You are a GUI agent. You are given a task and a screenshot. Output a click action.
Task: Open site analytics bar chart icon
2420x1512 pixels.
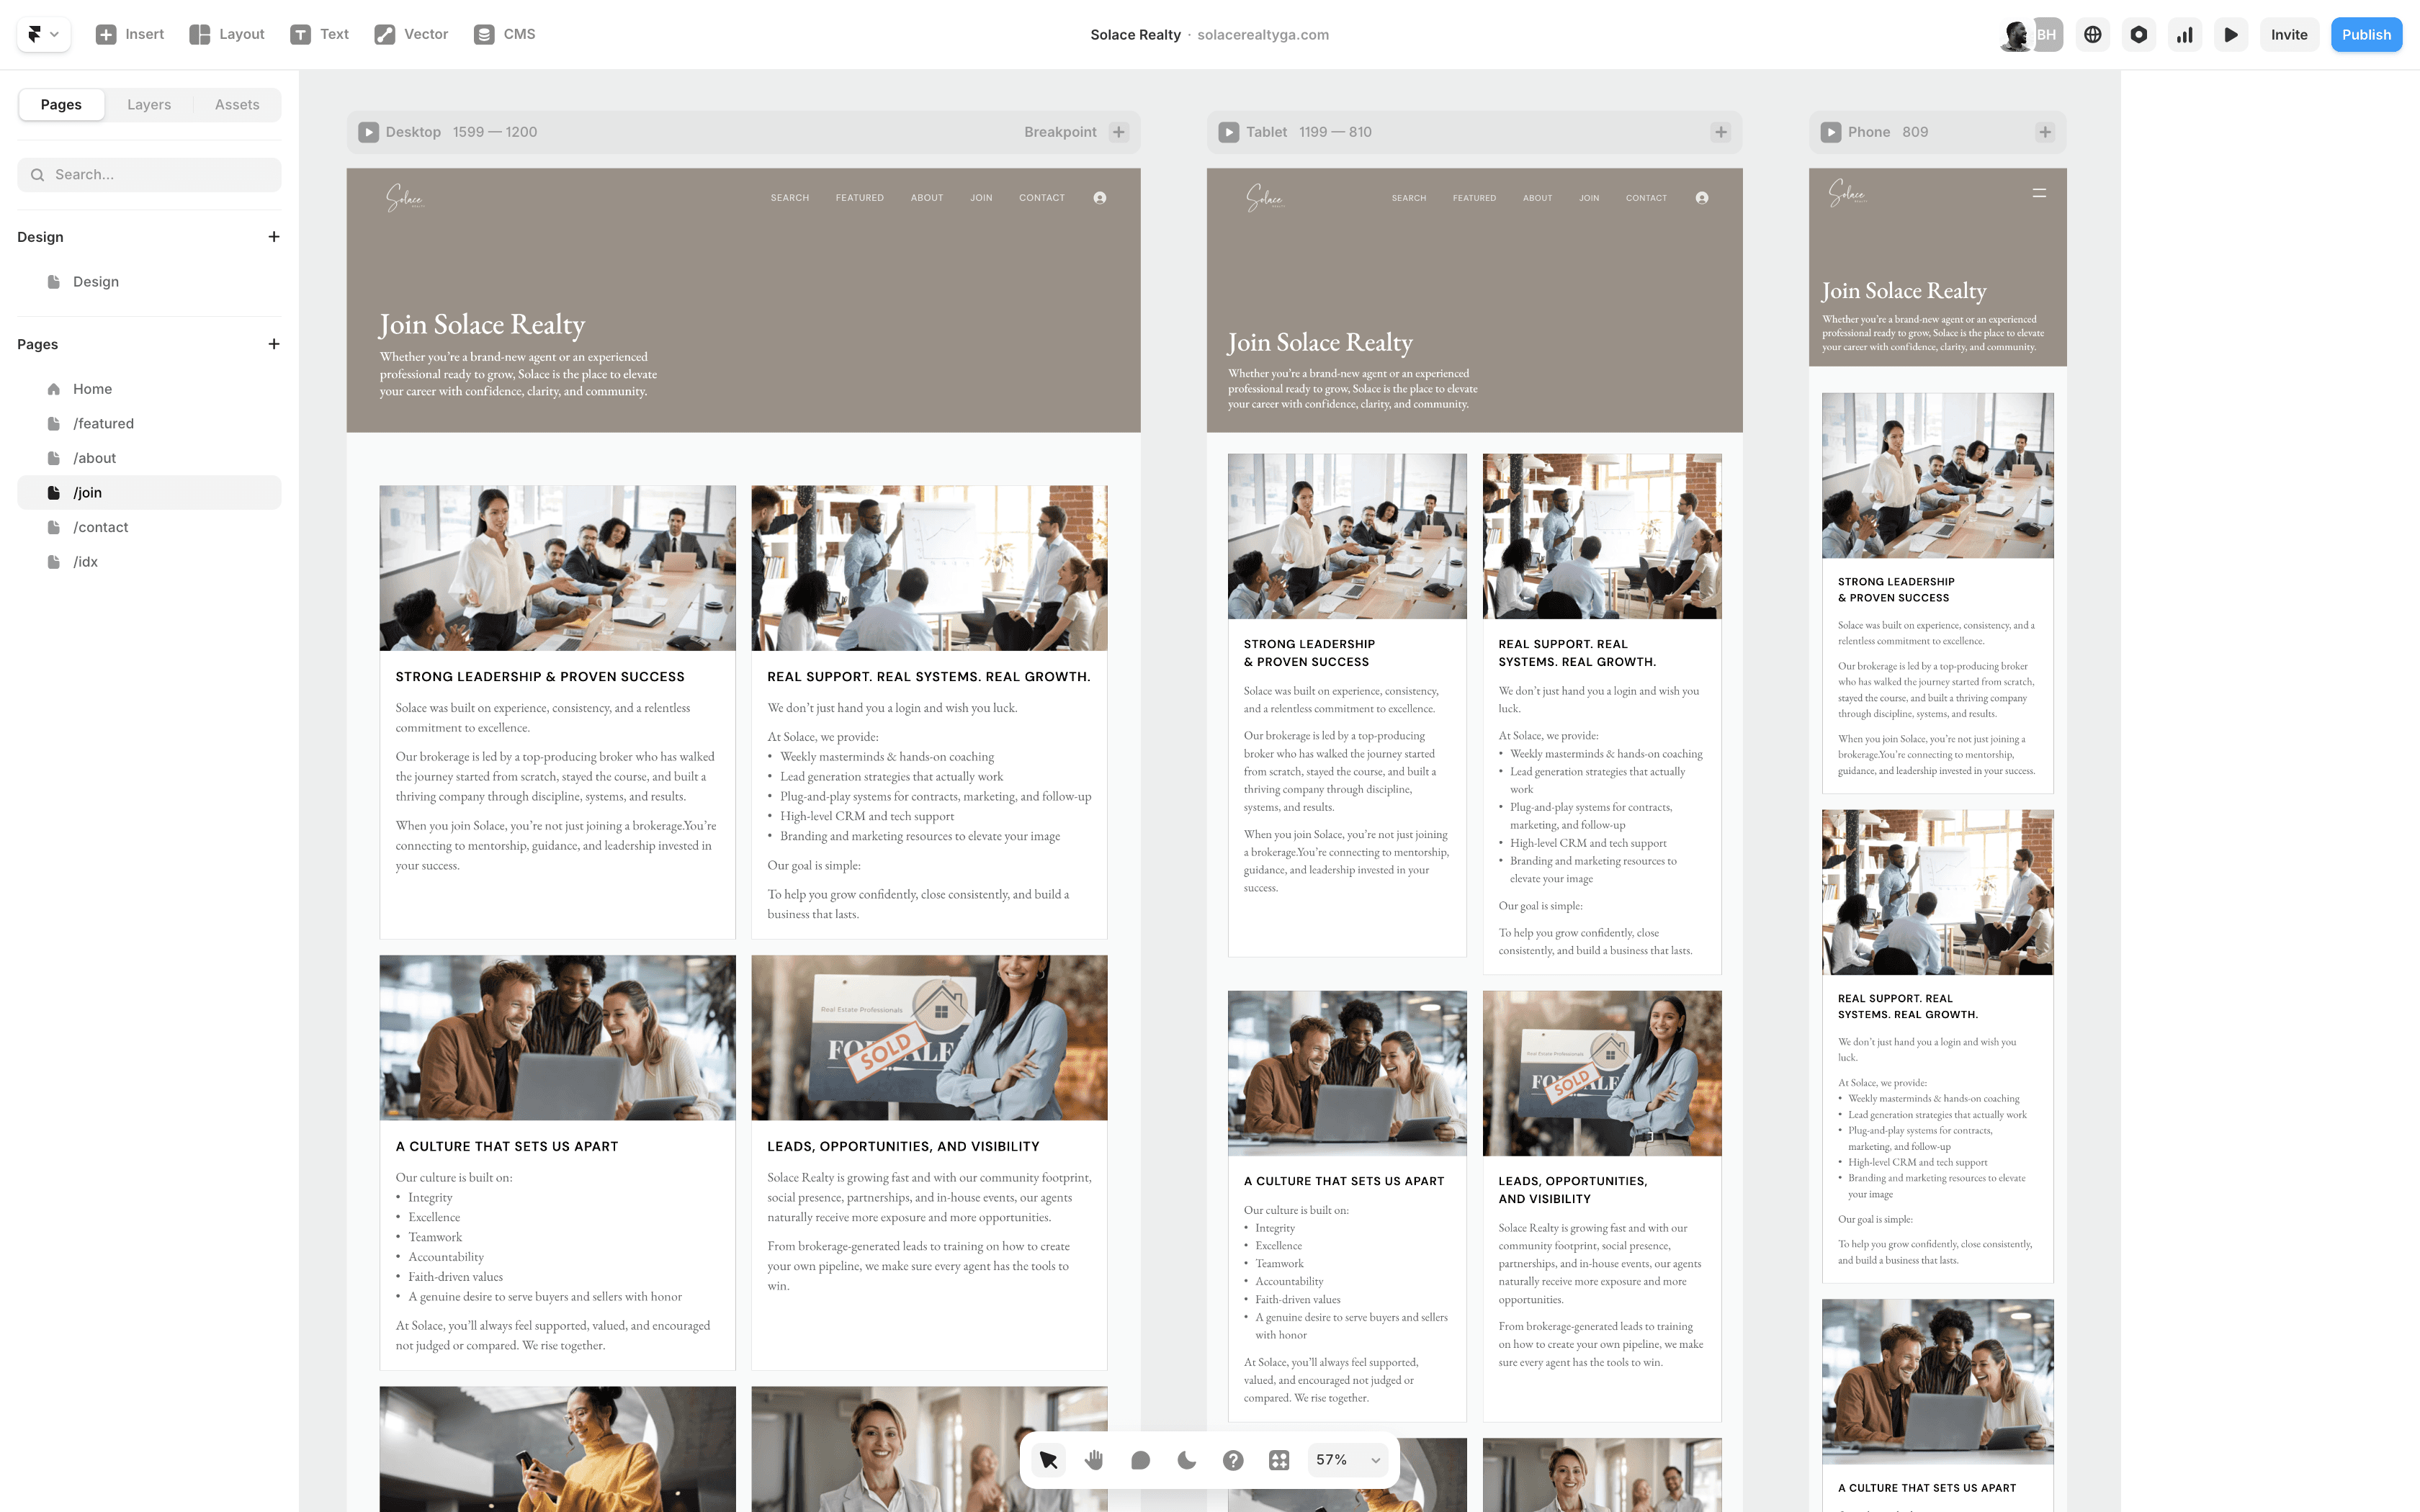[2185, 35]
